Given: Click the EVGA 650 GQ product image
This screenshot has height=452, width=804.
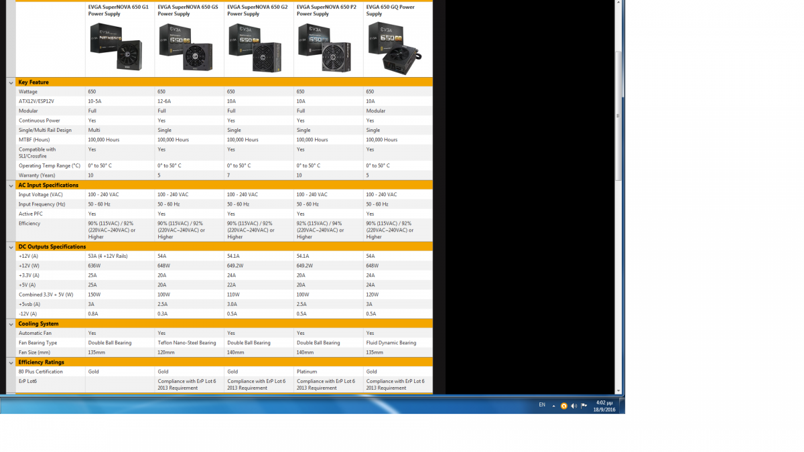Looking at the screenshot, I should 396,48.
